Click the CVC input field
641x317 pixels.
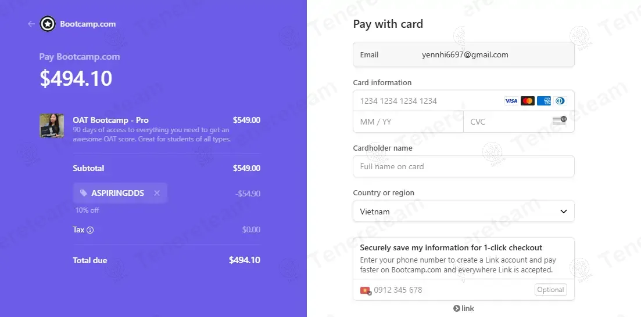pyautogui.click(x=508, y=122)
